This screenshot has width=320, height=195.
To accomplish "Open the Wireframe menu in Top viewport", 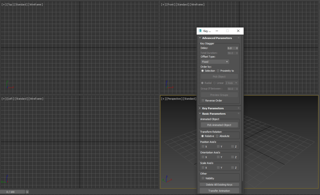I will point(36,4).
